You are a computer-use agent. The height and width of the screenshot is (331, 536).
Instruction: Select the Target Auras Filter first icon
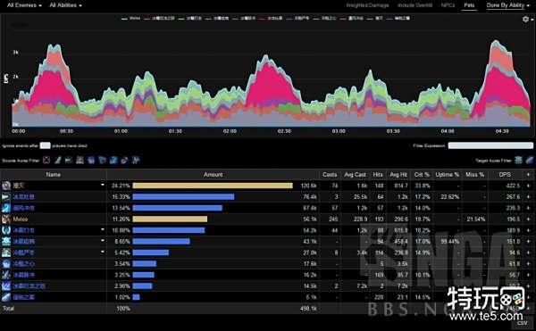coord(518,160)
